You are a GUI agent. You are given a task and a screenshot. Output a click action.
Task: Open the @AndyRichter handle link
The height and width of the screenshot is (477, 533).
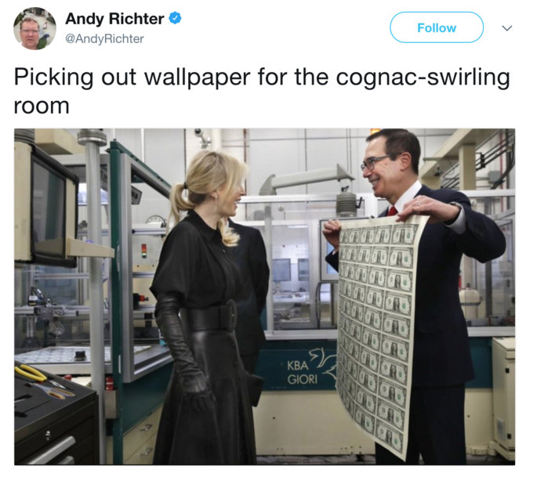(104, 38)
